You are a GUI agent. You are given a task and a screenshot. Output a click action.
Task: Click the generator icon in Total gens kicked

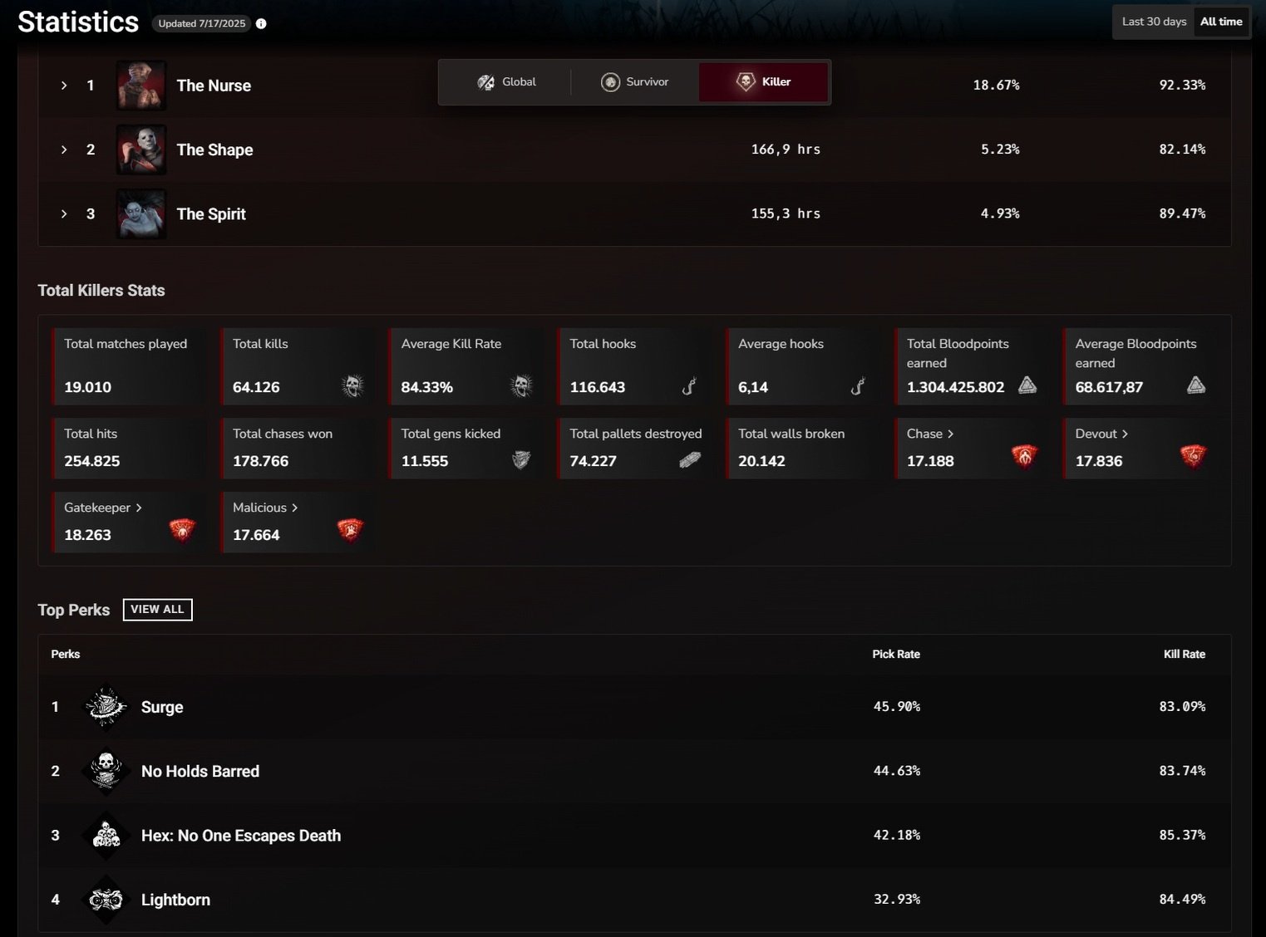521,459
